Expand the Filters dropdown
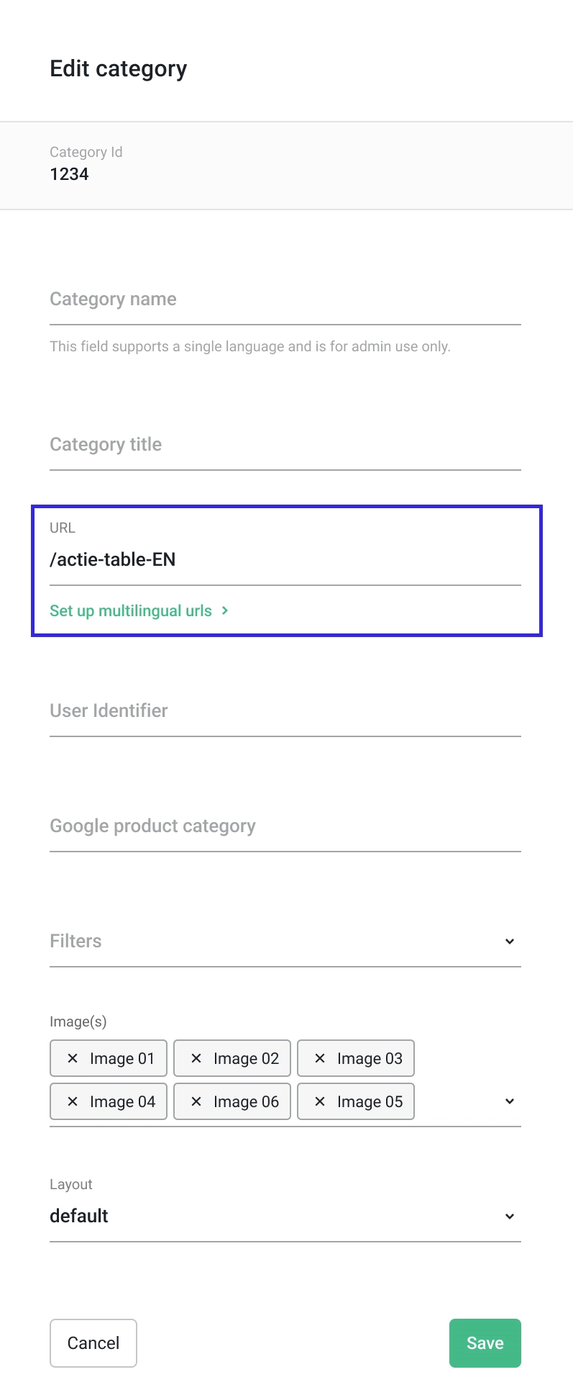Screen dimensions: 573x1390 509,942
